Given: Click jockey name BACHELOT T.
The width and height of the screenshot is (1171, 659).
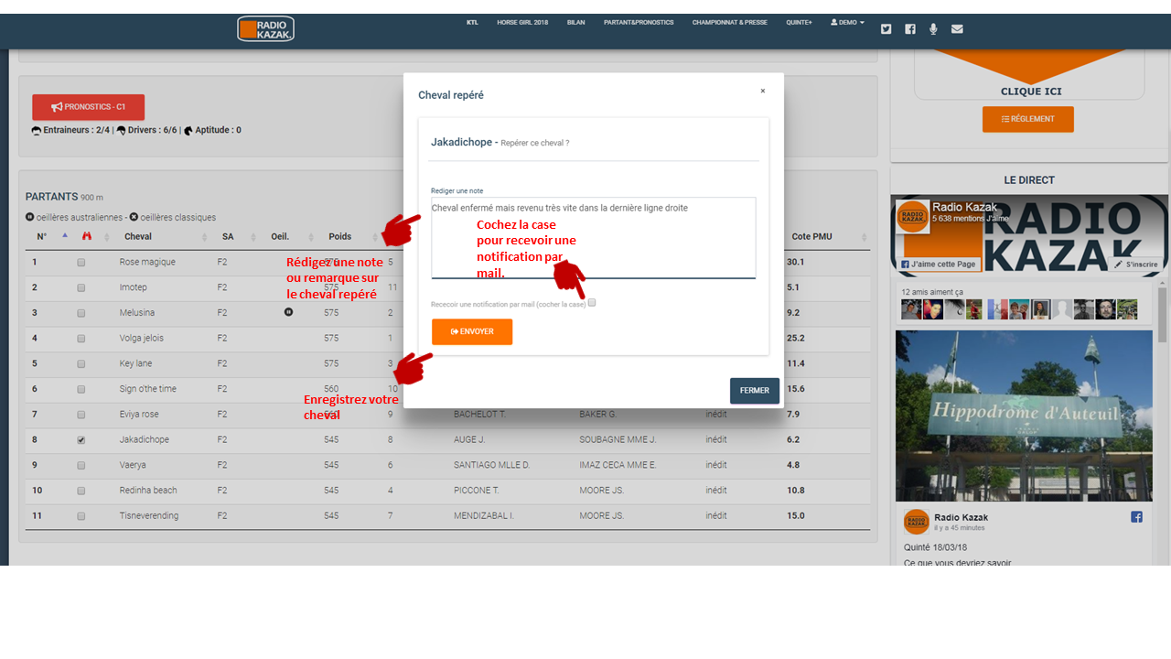Looking at the screenshot, I should point(480,415).
